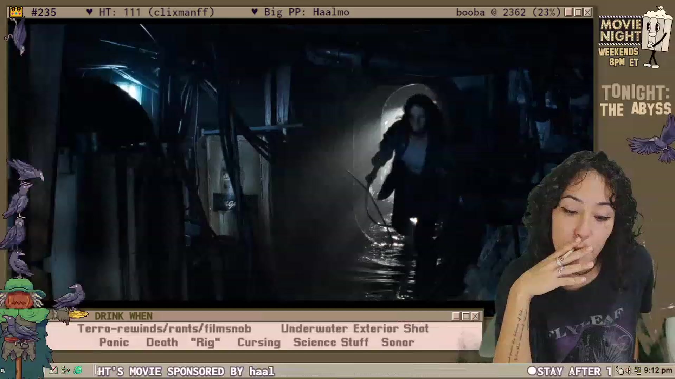Click 'Underwater Exterior Shot' drink rule

pyautogui.click(x=355, y=329)
